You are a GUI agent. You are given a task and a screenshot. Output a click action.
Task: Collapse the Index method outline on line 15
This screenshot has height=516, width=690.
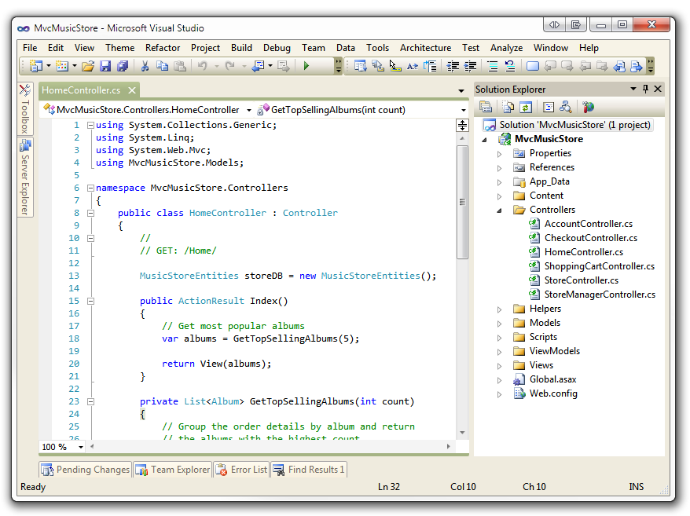91,301
